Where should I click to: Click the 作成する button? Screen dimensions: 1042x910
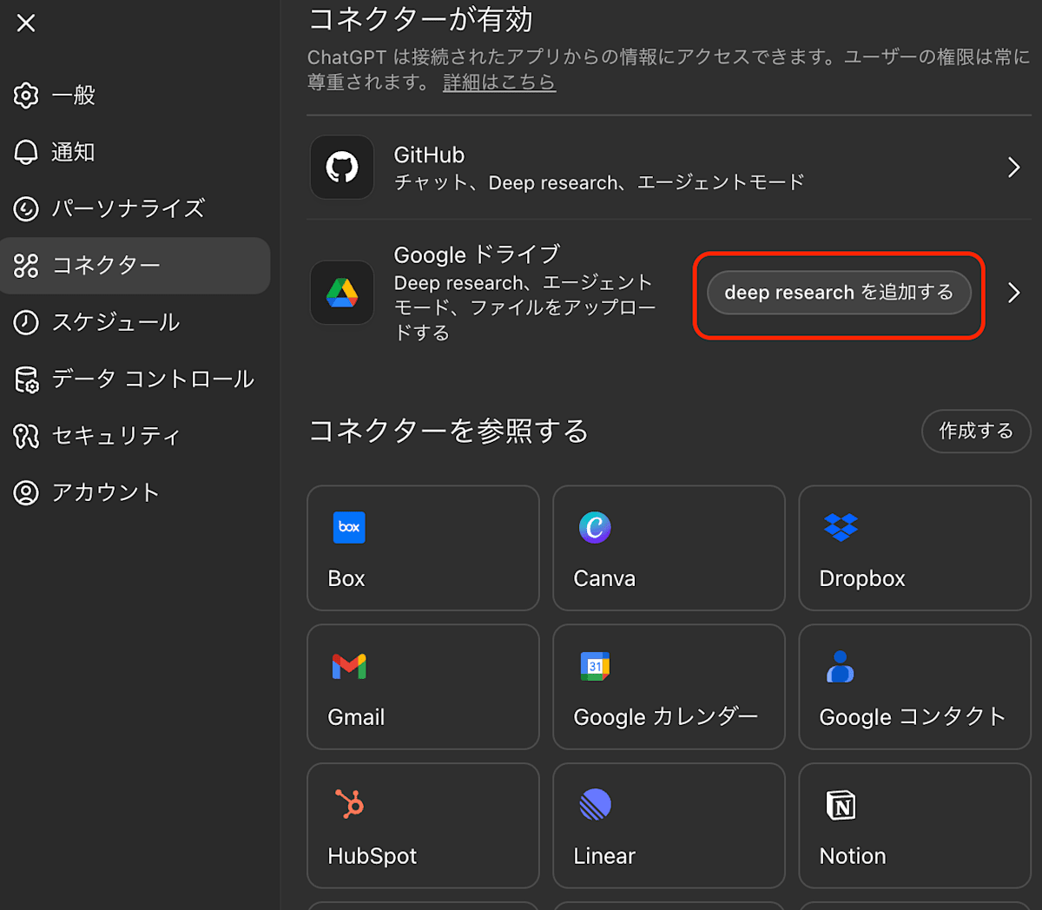pyautogui.click(x=976, y=431)
